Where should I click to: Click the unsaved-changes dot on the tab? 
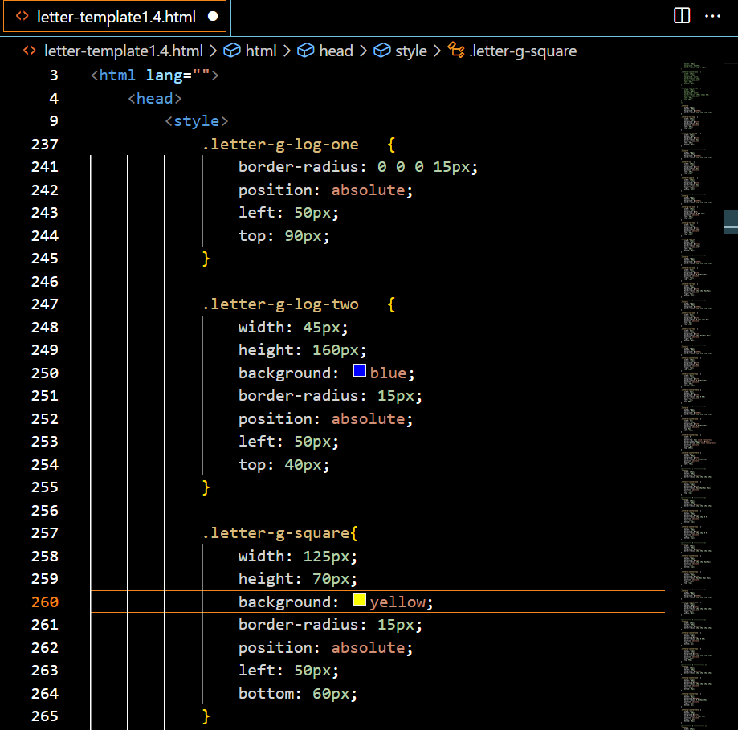coord(212,16)
